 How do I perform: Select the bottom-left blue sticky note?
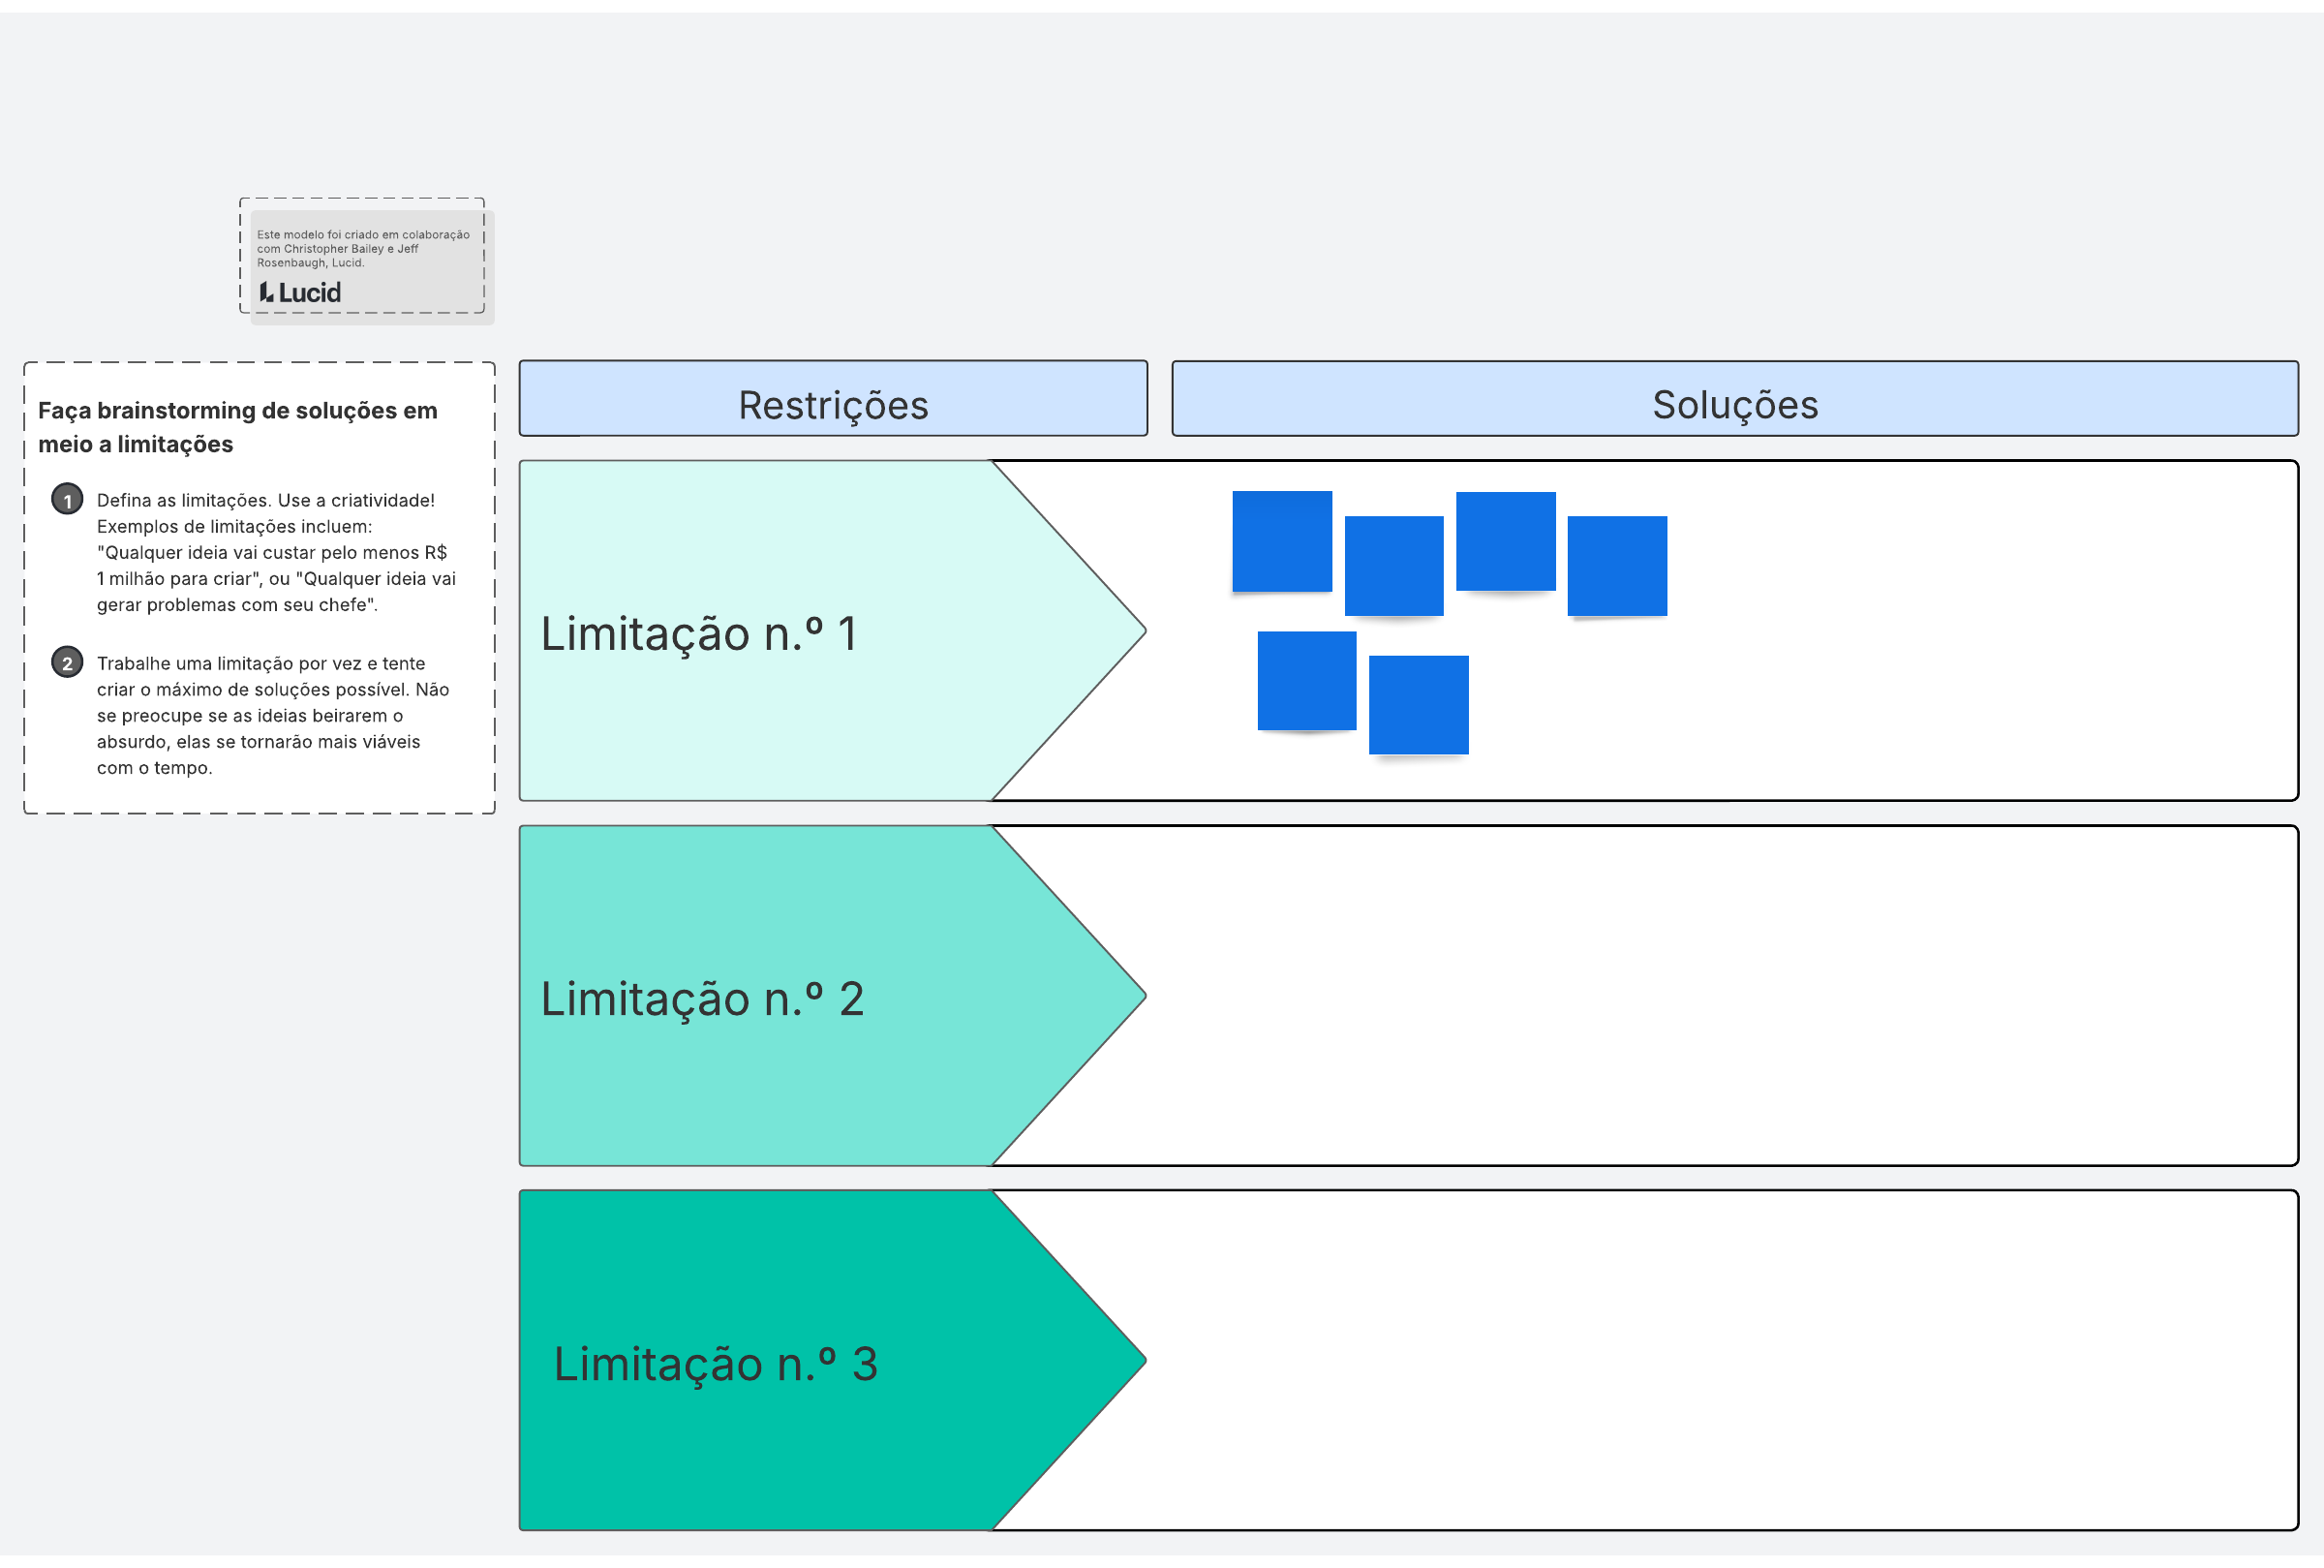click(1306, 681)
